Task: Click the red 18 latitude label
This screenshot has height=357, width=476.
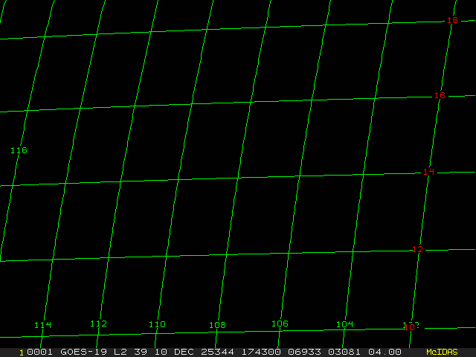Action: (452, 20)
